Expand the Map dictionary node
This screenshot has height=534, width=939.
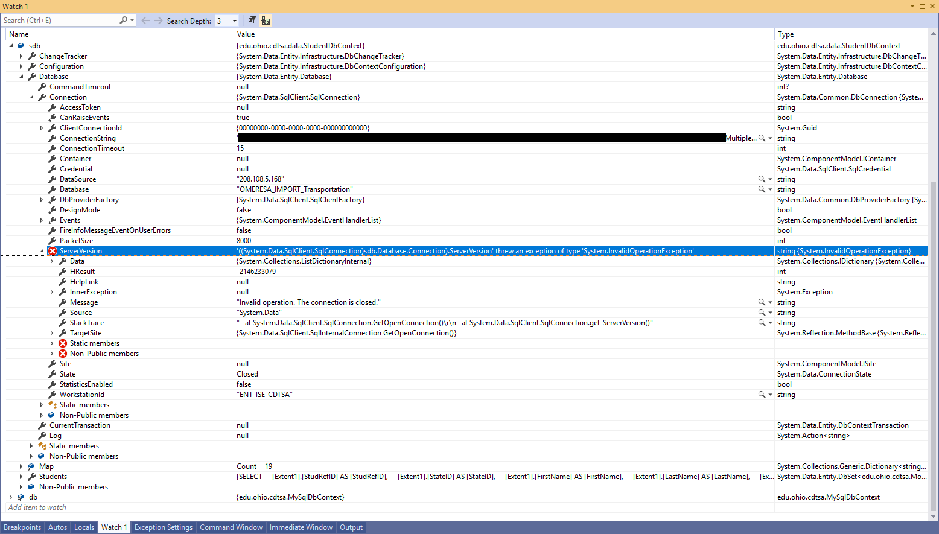21,466
